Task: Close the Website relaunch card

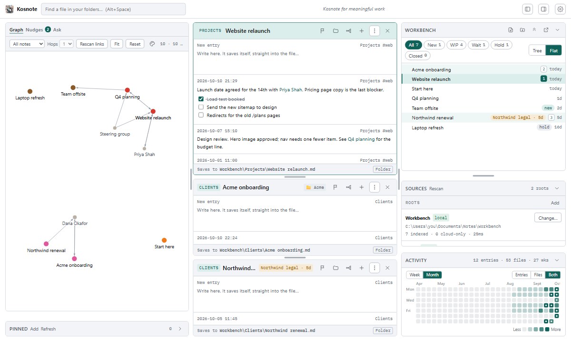Action: 387,31
